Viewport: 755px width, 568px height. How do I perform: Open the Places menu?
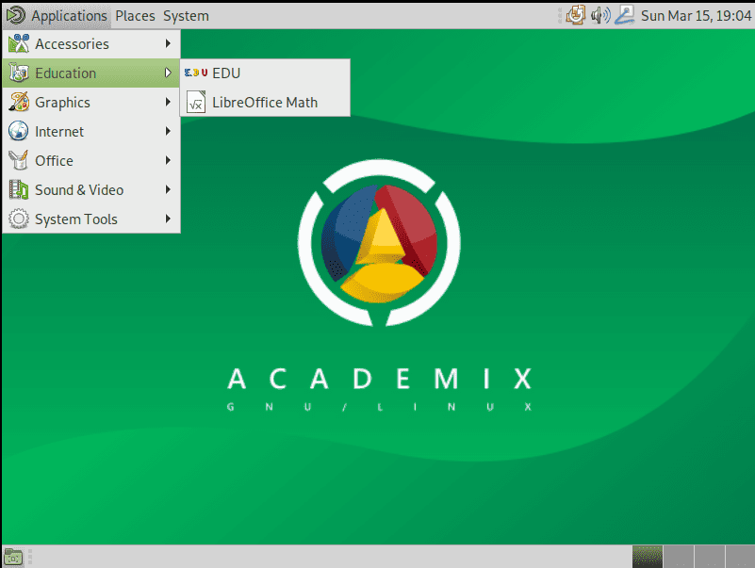135,16
